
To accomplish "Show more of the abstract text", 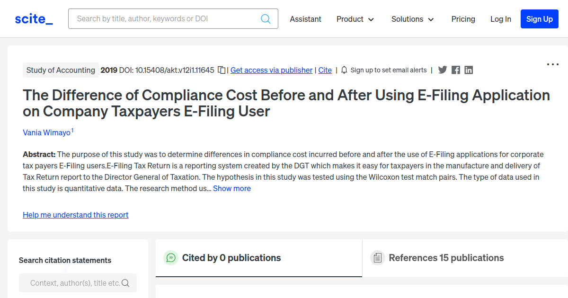I will [x=231, y=188].
